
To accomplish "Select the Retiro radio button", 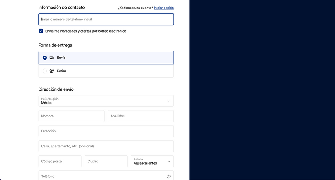I will pos(45,71).
